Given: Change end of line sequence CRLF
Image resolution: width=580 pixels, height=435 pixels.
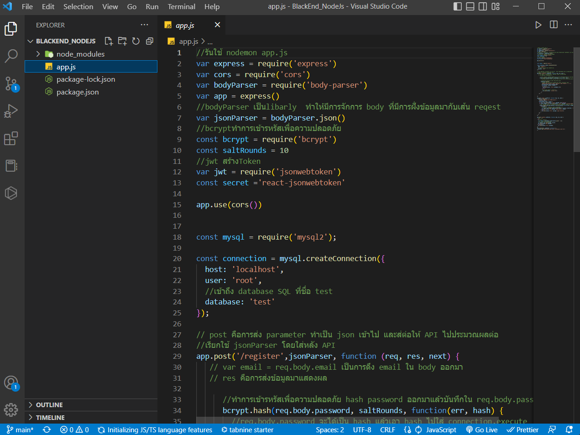Looking at the screenshot, I should (x=387, y=430).
